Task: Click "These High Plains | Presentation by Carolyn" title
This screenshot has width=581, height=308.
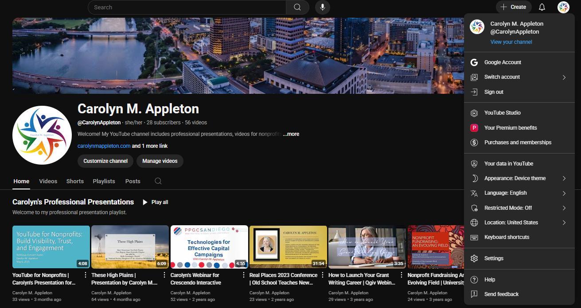Action: point(125,279)
